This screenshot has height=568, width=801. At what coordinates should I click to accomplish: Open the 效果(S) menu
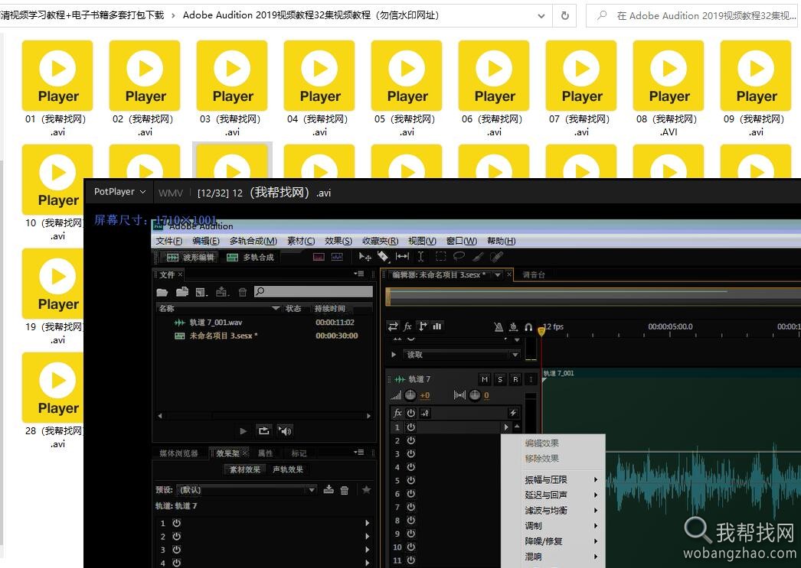tap(338, 241)
